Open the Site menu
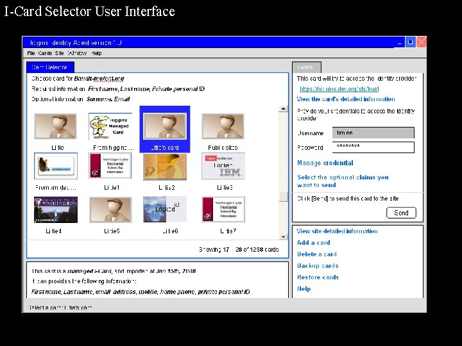 pos(59,53)
